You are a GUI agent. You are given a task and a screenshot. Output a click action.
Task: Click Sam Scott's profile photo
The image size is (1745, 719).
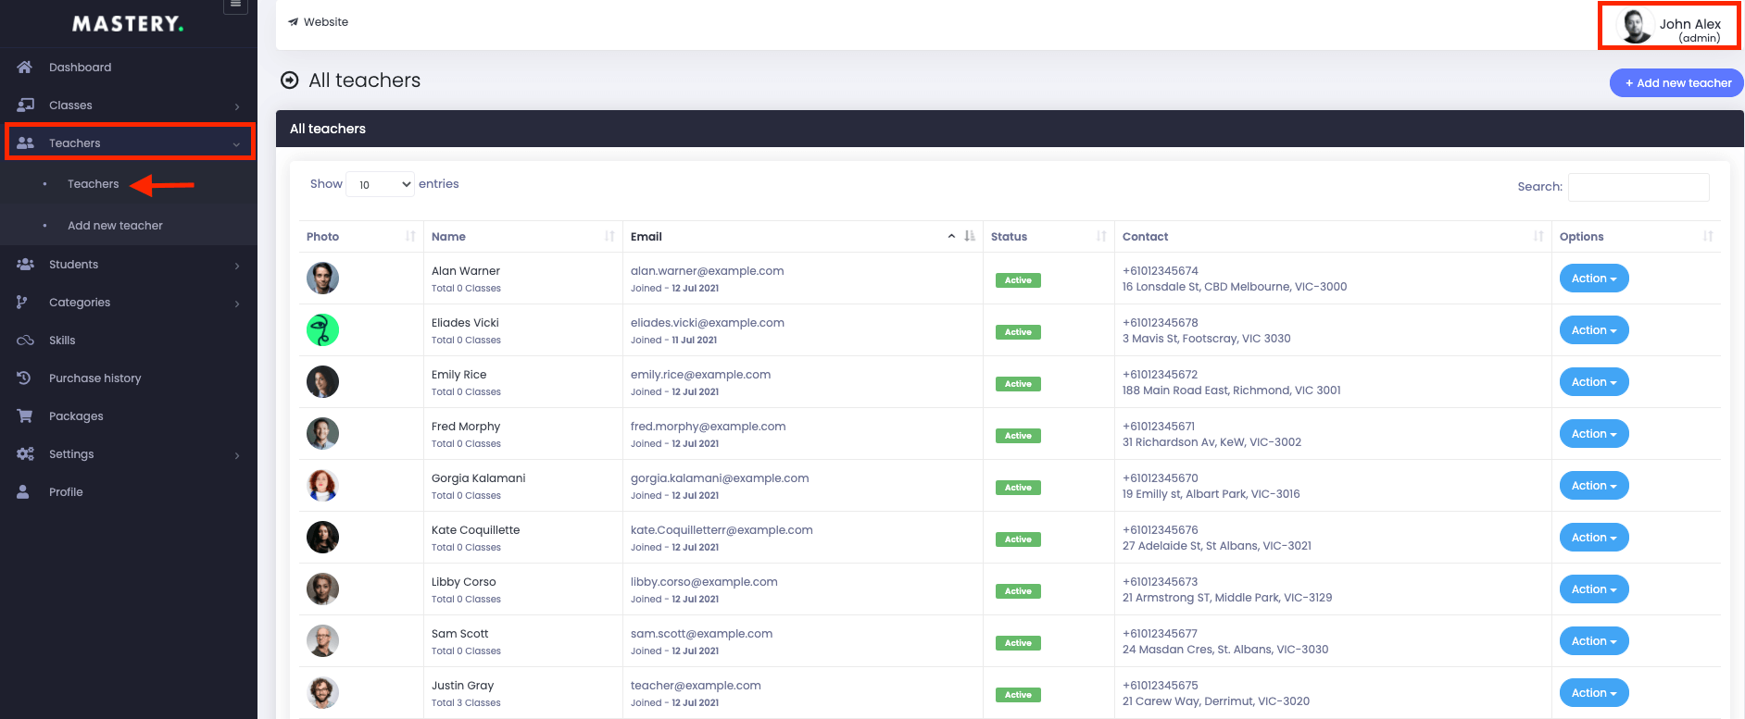coord(322,640)
